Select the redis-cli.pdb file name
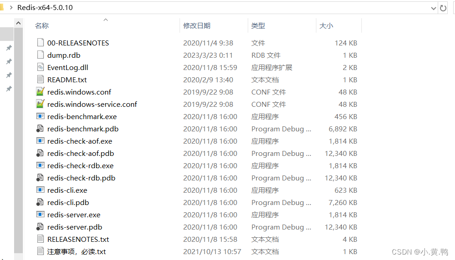Viewport: 455px width, 260px height. (68, 202)
